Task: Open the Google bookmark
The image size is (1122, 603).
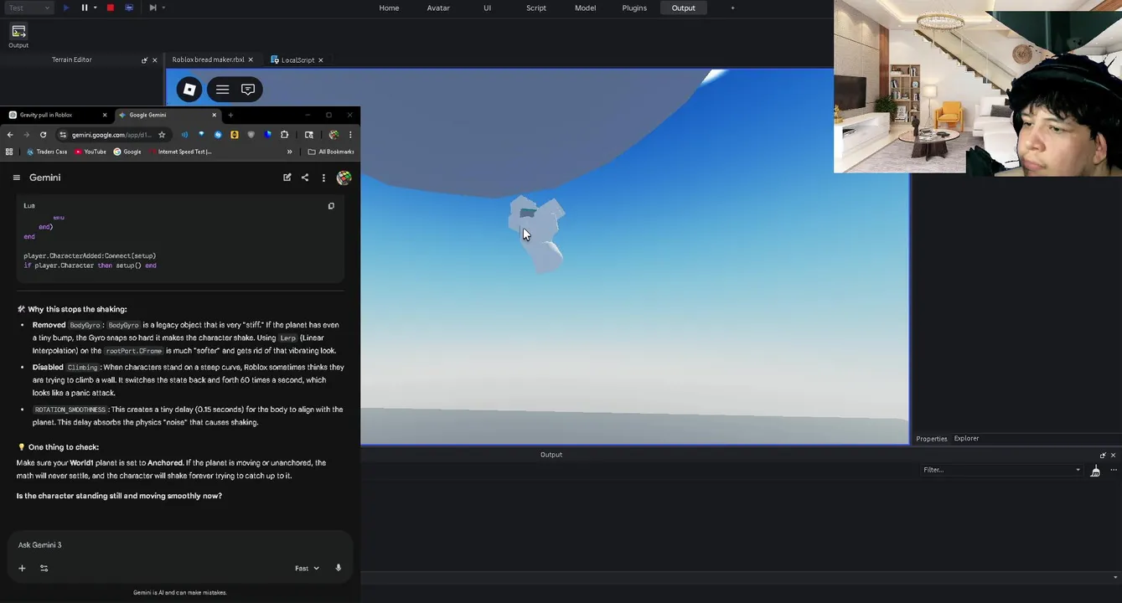Action: (x=127, y=152)
